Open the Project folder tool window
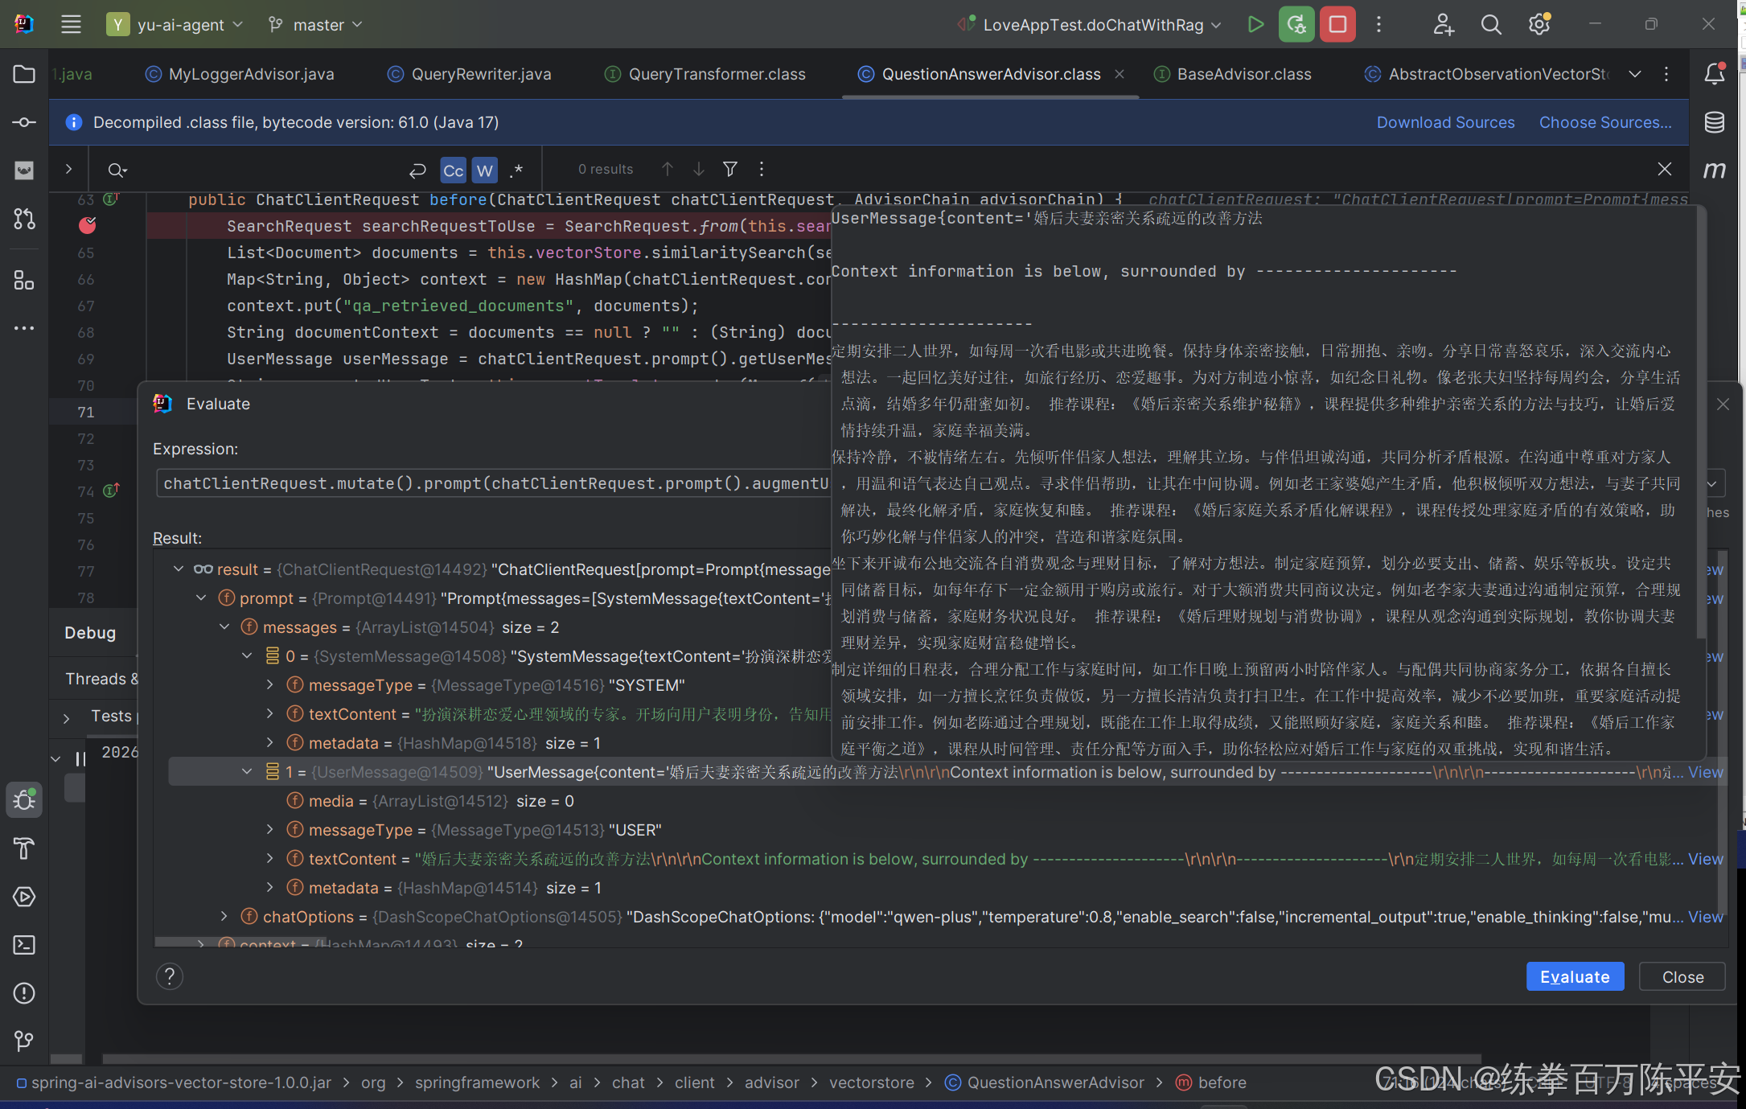This screenshot has width=1746, height=1109. (24, 74)
